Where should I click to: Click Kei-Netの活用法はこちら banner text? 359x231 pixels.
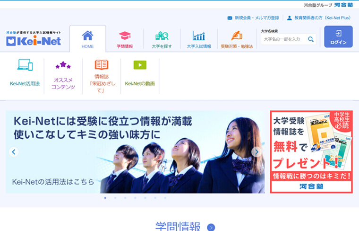[53, 182]
